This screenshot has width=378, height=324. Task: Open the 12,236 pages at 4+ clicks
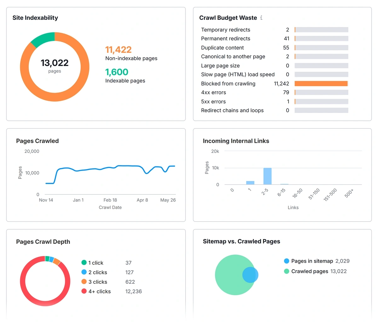point(133,292)
